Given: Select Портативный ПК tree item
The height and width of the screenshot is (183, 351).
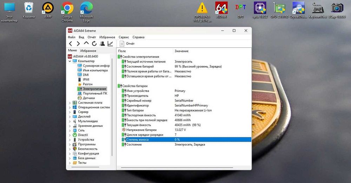Looking at the screenshot, I should [92, 93].
